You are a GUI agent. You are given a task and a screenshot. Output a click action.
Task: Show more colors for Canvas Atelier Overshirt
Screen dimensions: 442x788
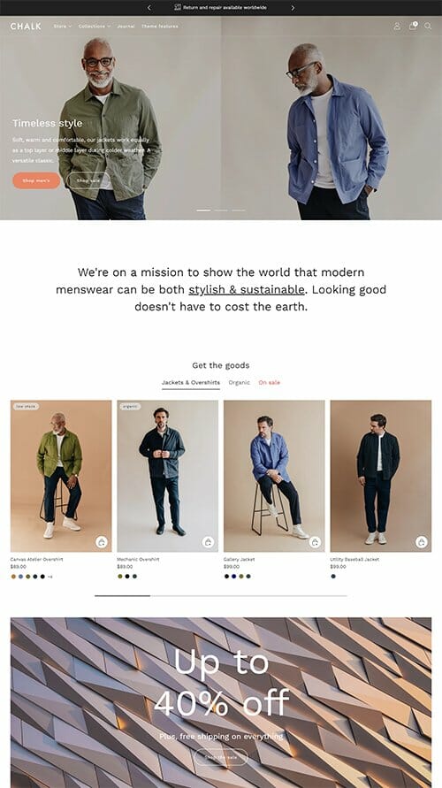[50, 577]
